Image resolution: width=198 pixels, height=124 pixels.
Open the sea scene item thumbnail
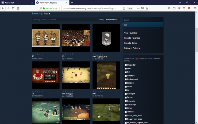coord(46,111)
